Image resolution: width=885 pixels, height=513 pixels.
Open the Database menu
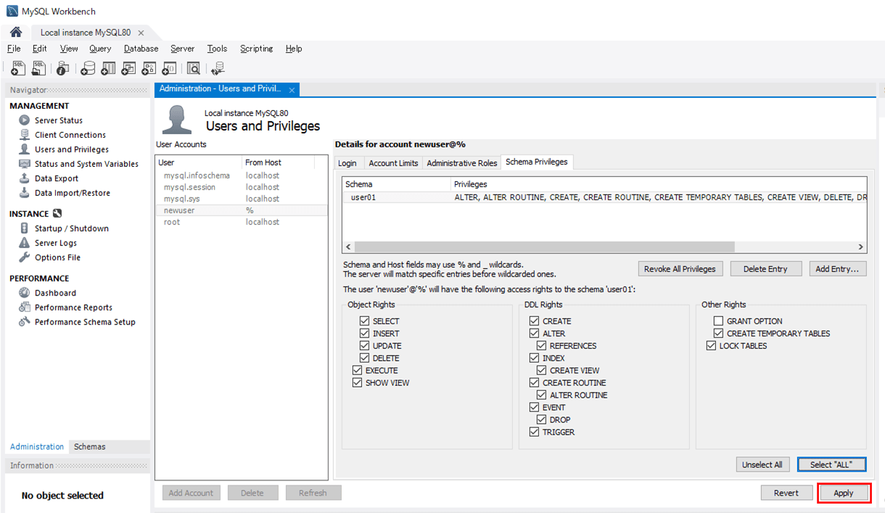pyautogui.click(x=141, y=49)
